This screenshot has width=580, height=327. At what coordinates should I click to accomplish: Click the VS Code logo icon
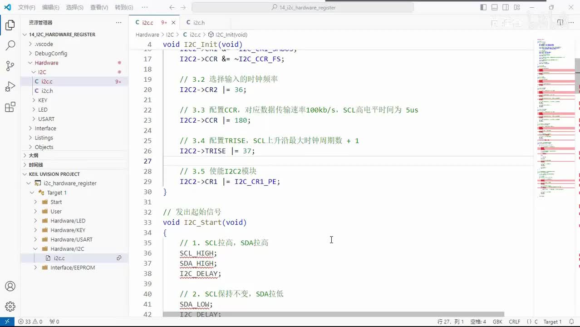[7, 7]
